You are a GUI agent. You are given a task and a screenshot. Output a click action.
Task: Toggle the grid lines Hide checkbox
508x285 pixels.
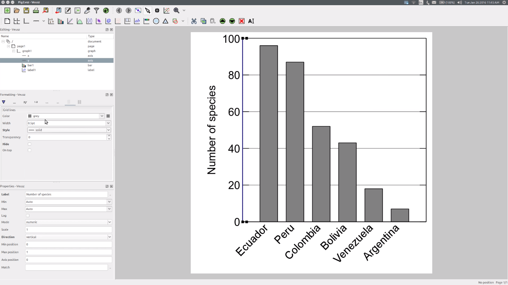[x=29, y=144]
